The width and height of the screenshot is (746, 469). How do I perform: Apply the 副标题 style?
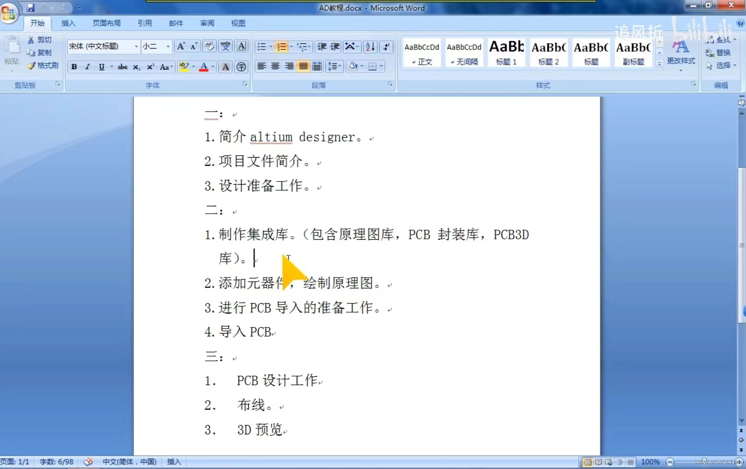click(x=633, y=53)
